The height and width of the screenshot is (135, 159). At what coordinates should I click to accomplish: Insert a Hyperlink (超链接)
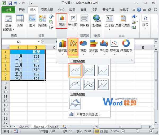(x=97, y=21)
